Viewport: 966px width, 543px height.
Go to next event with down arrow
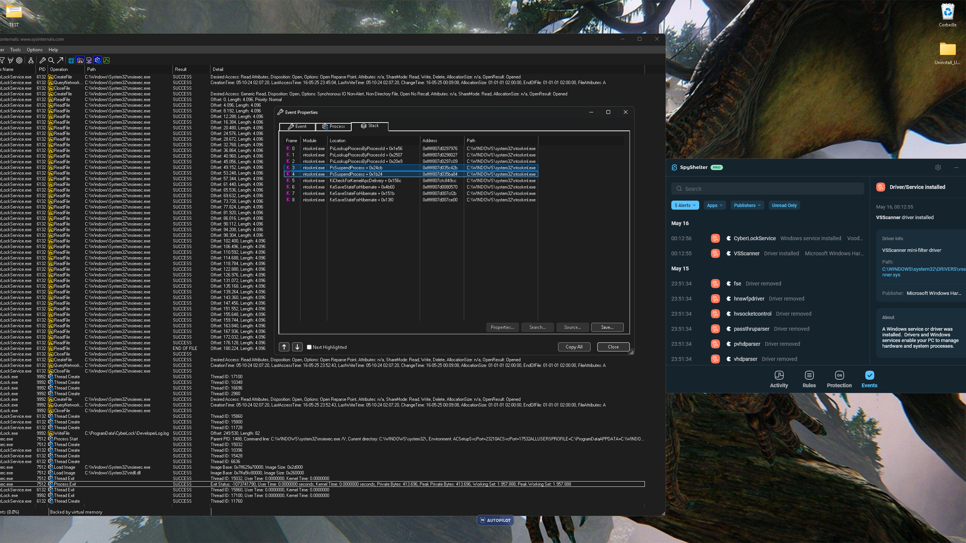297,347
